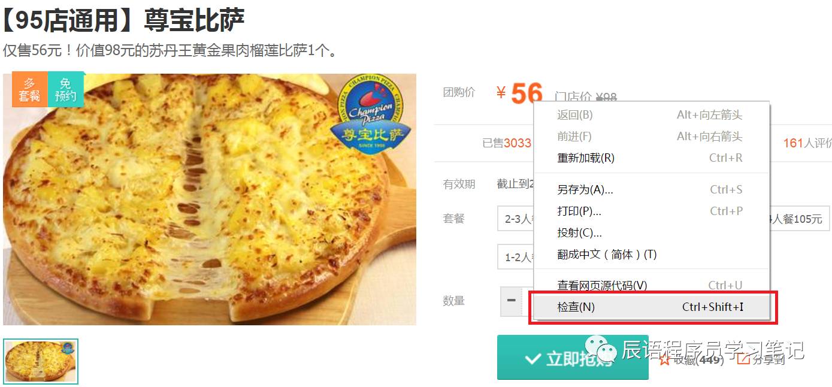832x387 pixels.
Task: Choose 另存为(A)... from the context menu
Action: click(x=652, y=190)
